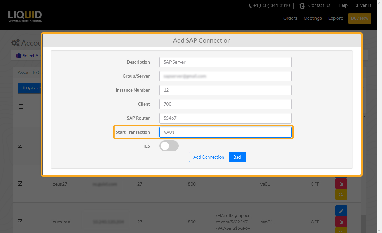Toggle the table header select-all checkbox
The image size is (382, 233).
point(21,106)
